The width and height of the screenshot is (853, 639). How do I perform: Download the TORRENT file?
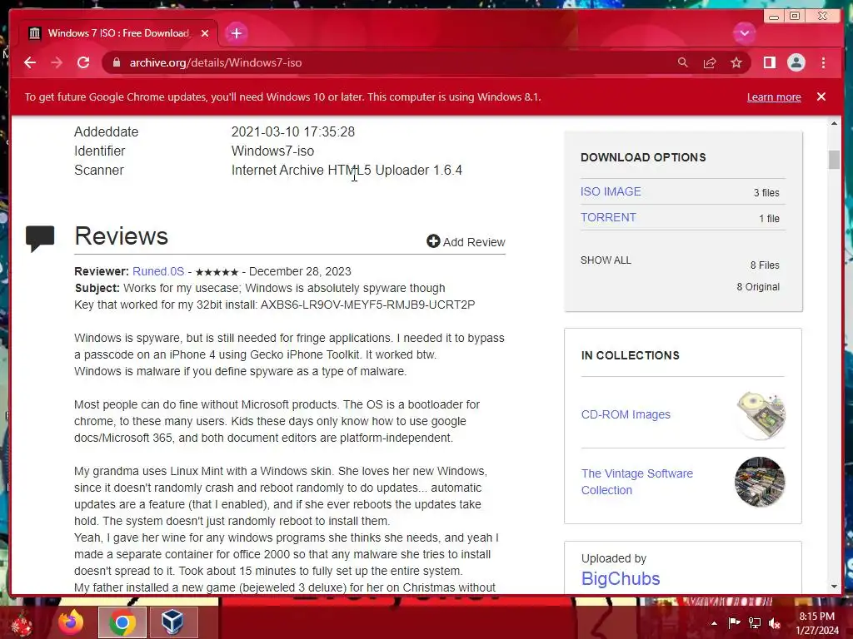click(x=607, y=217)
